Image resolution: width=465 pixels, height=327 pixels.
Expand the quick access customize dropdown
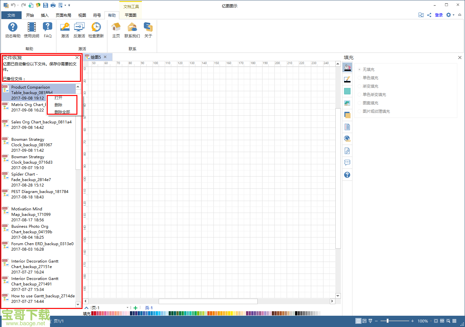pyautogui.click(x=69, y=5)
